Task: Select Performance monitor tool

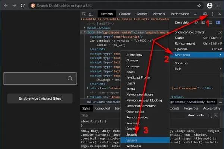Action: coord(145,106)
